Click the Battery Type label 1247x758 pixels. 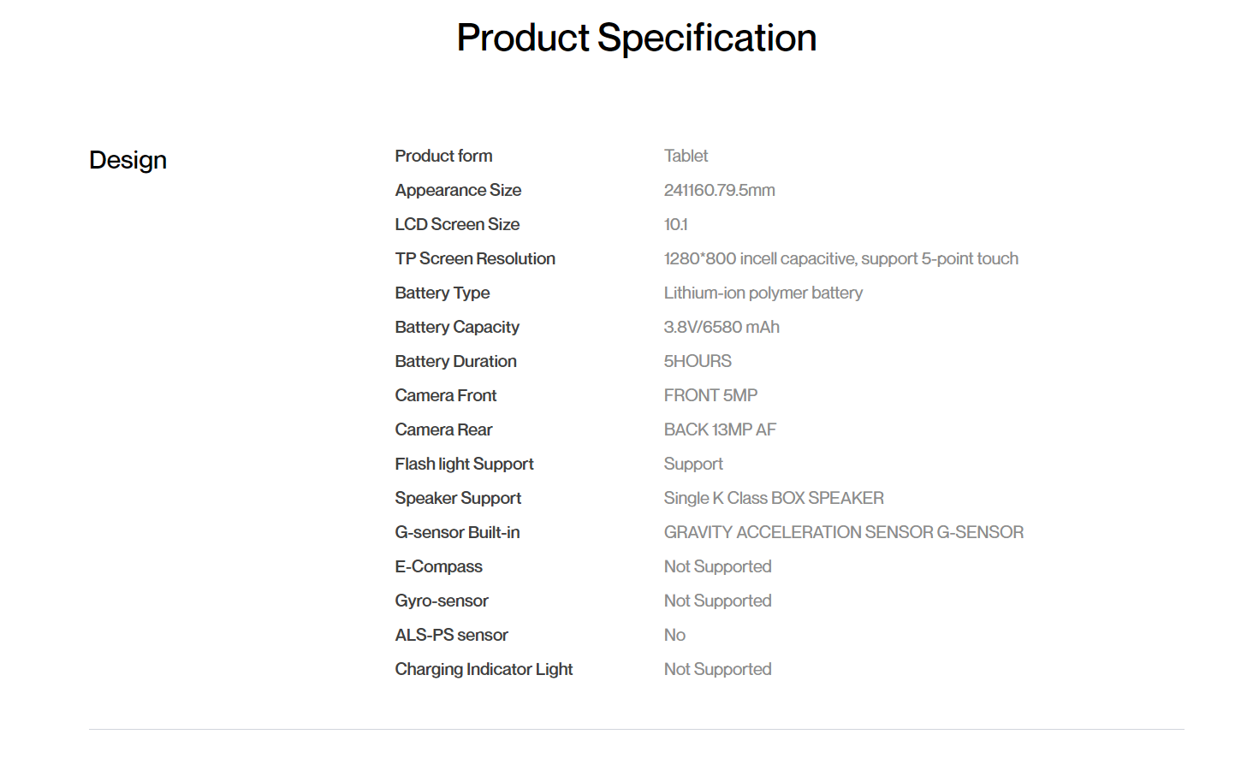pos(442,293)
